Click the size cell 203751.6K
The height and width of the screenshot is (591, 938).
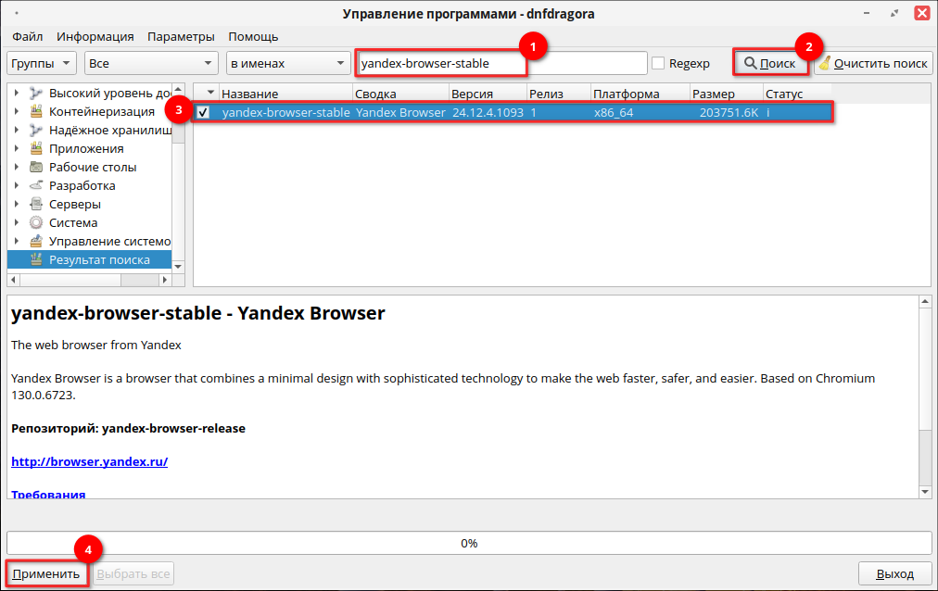coord(729,112)
